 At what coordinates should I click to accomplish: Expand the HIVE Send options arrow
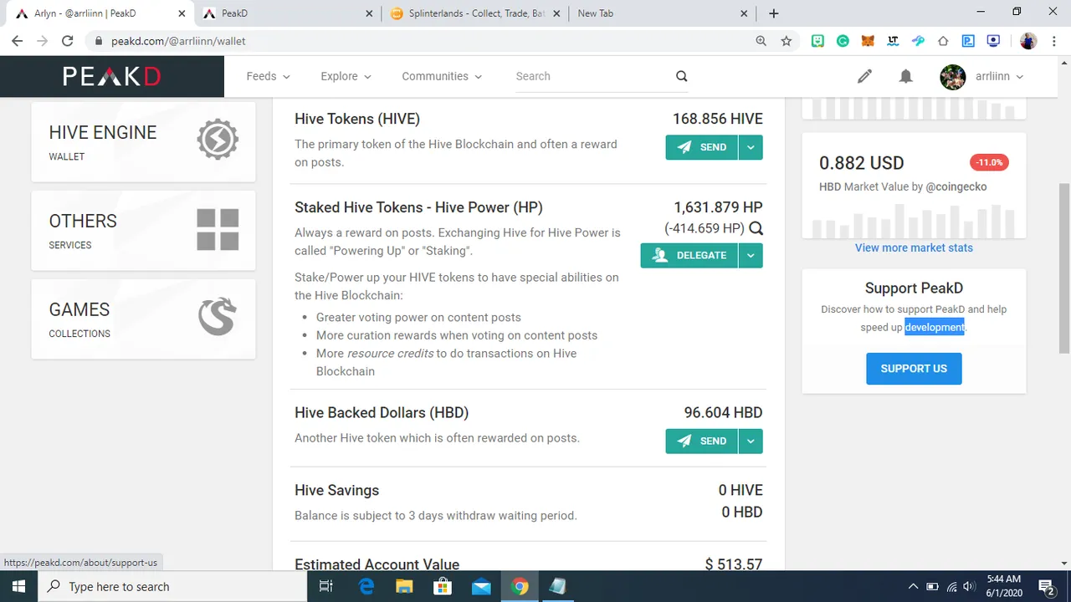click(x=751, y=147)
